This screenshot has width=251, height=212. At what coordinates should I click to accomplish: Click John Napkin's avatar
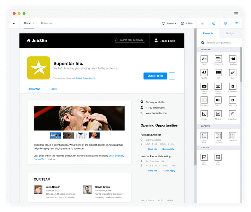(38, 190)
